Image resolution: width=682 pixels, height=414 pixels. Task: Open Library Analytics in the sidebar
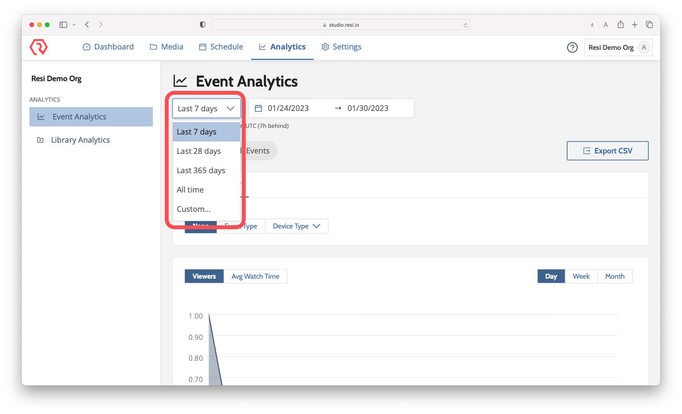pos(80,140)
